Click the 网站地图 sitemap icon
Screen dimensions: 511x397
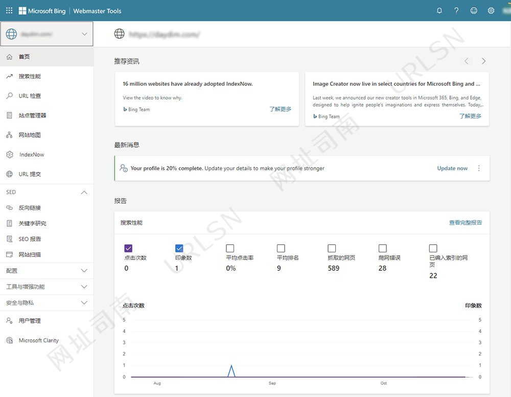(x=9, y=135)
